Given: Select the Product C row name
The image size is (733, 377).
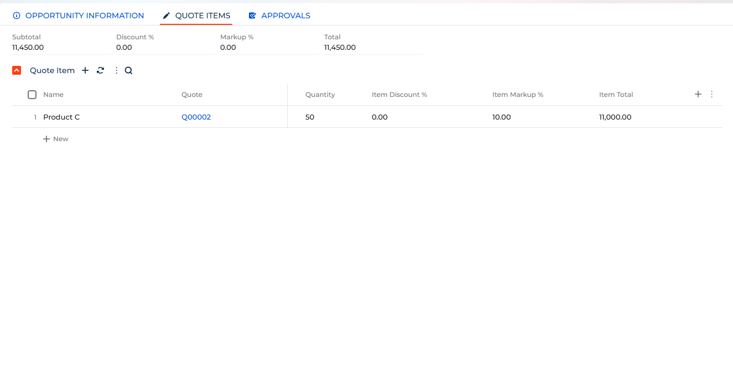Looking at the screenshot, I should (x=61, y=117).
